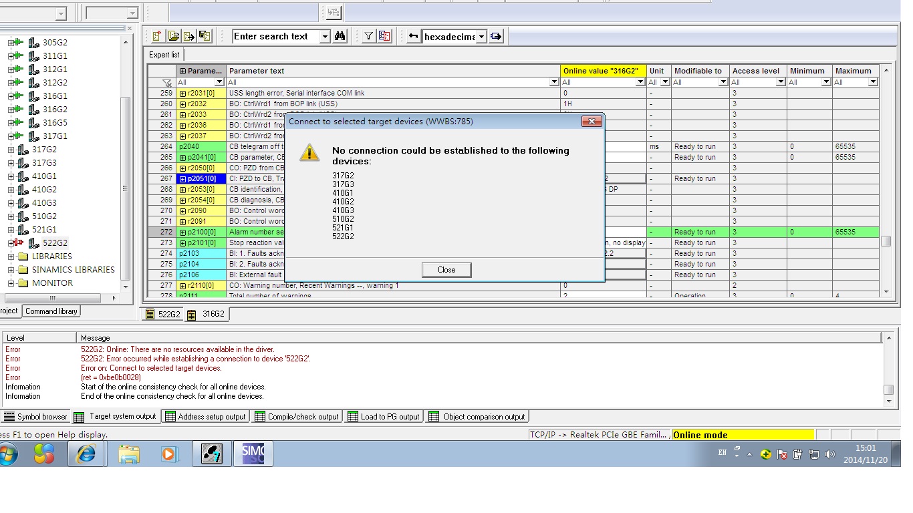Image resolution: width=913 pixels, height=513 pixels.
Task: Expand parameter p2051[0] row
Action: 182,179
